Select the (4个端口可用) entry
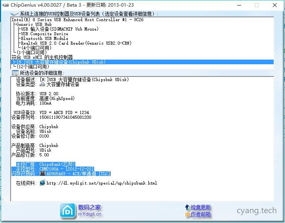Image resolution: width=285 pixels, height=223 pixels. coord(37,48)
